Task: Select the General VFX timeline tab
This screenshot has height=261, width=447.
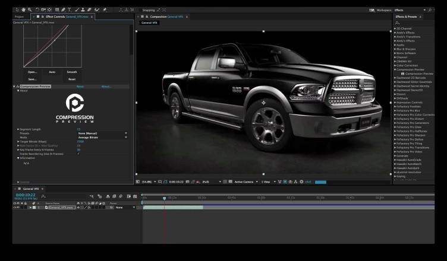Action: click(x=31, y=189)
